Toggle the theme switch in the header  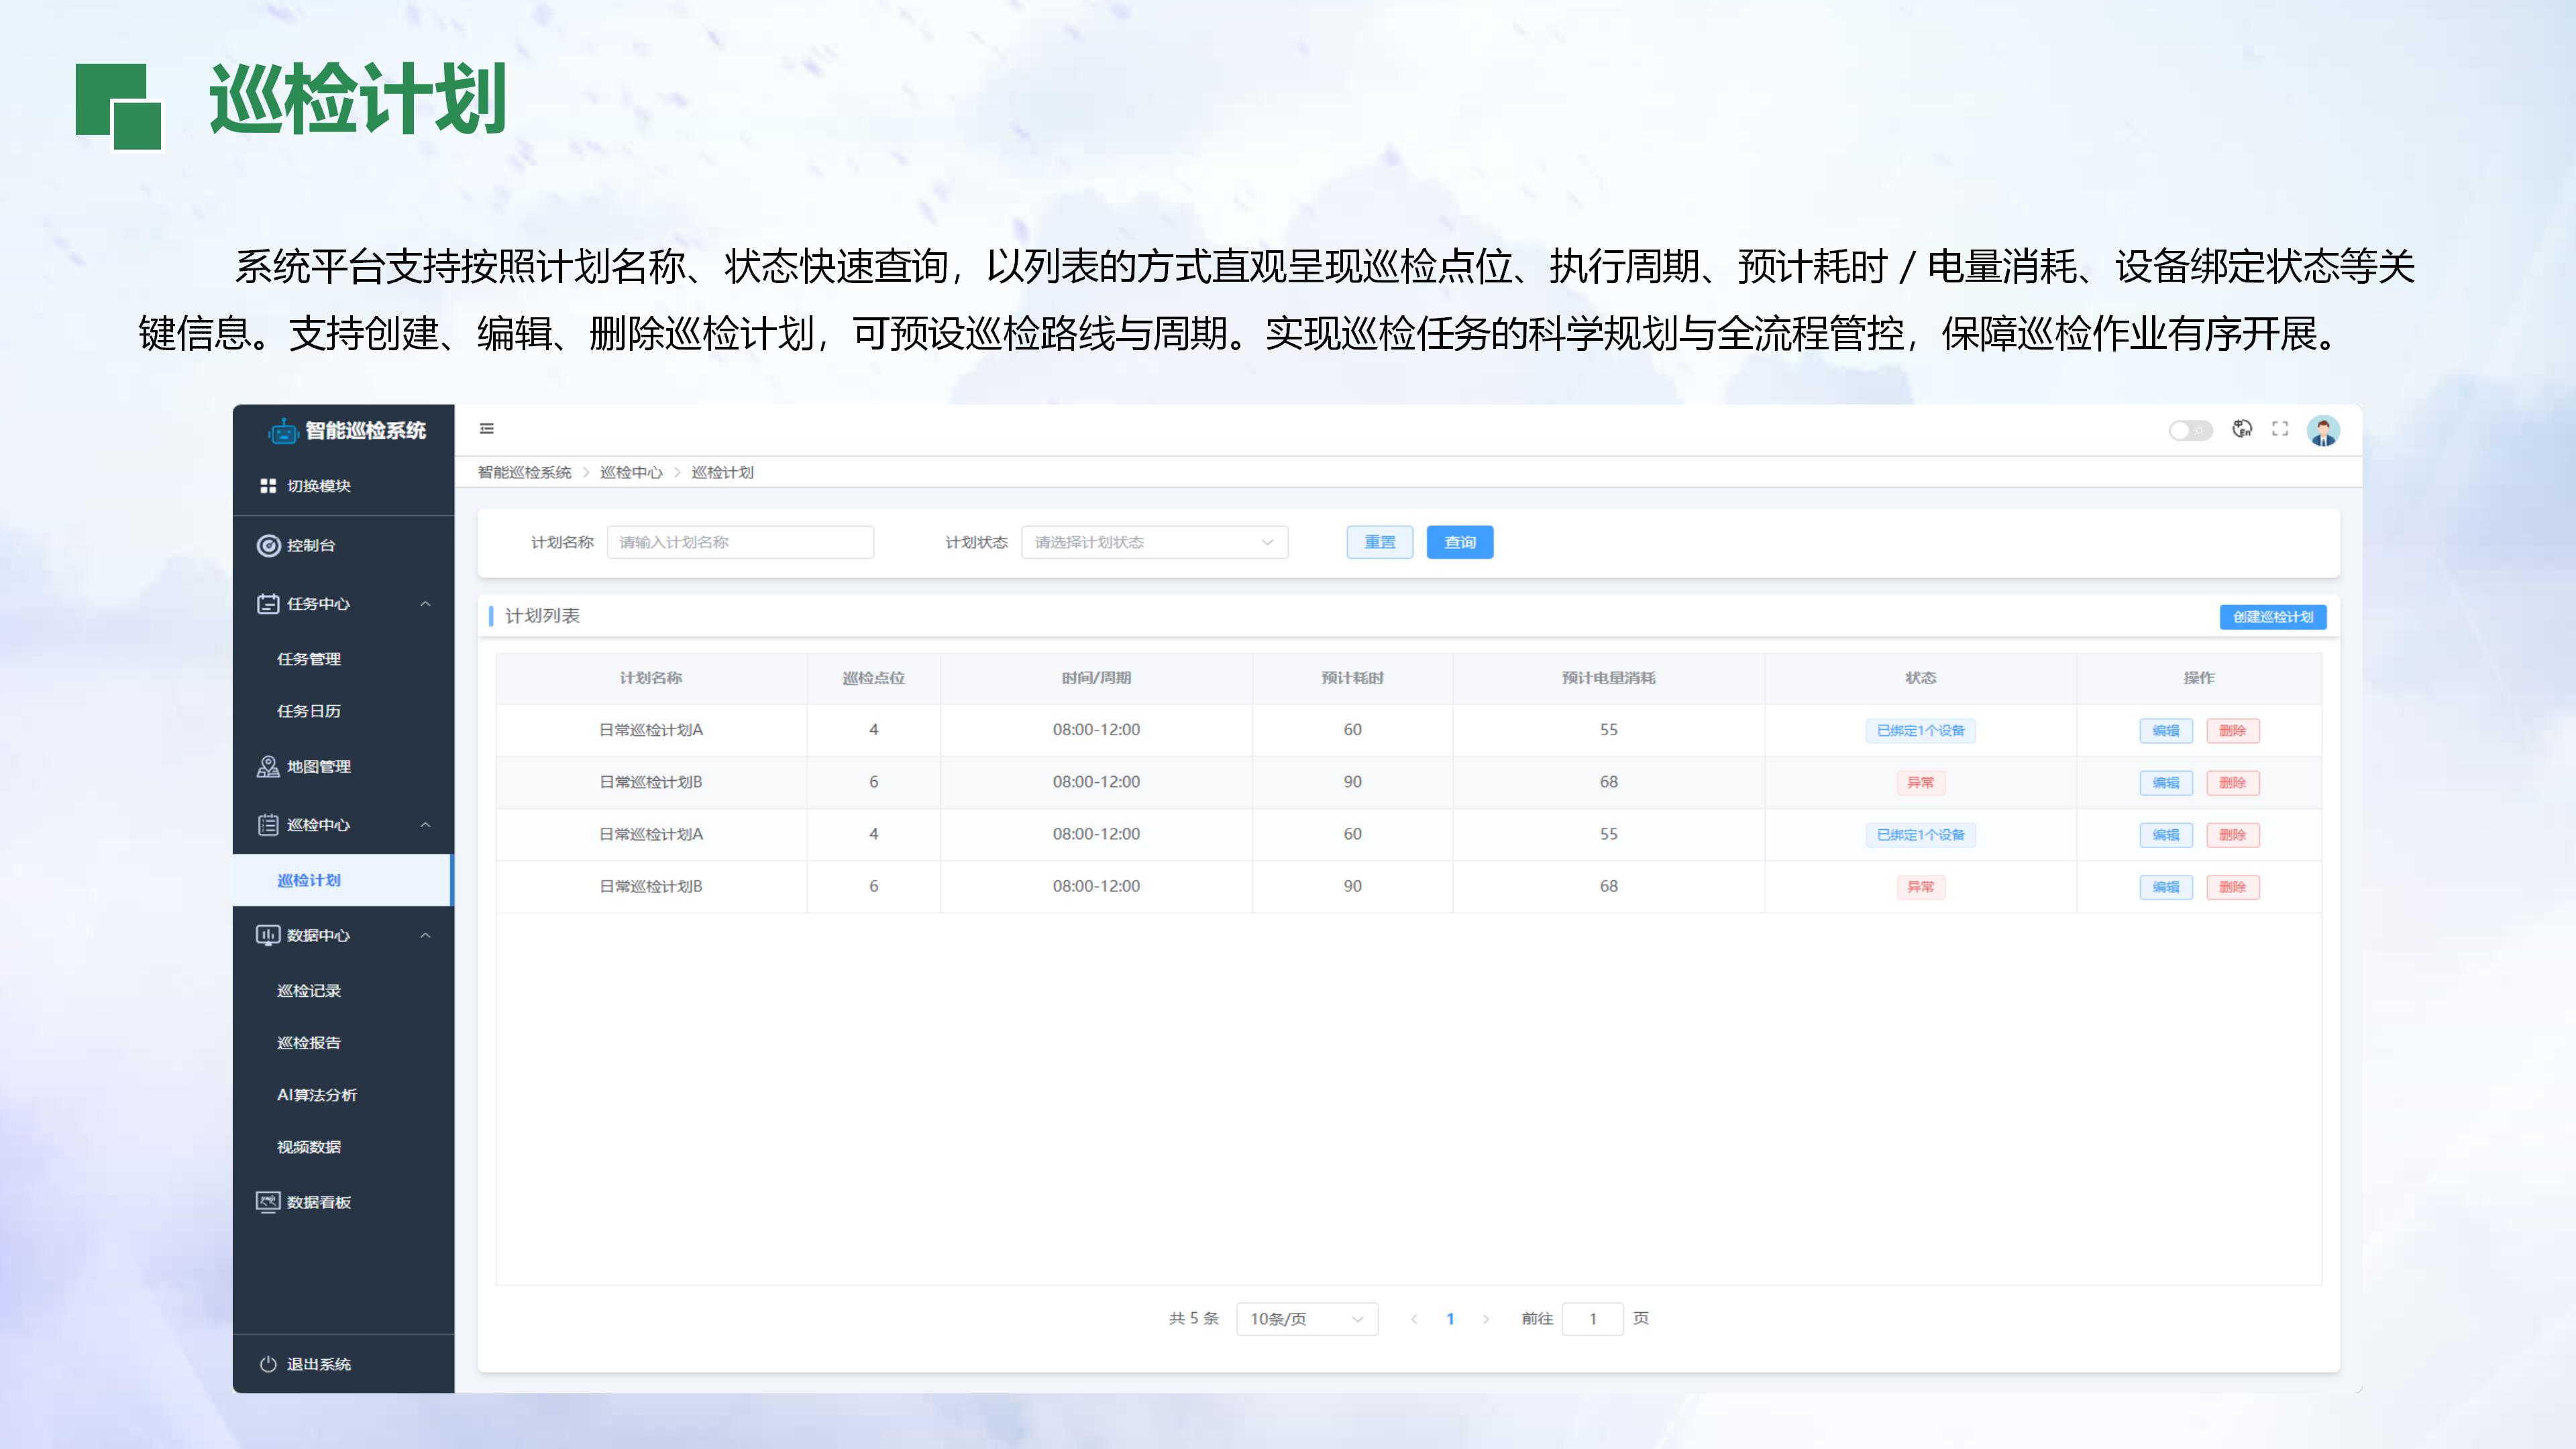coord(2190,430)
